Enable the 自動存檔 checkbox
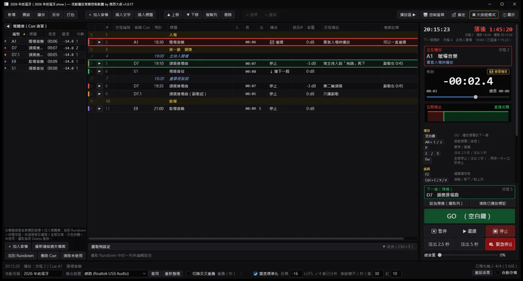This screenshot has width=523, height=281. pyautogui.click(x=498, y=273)
